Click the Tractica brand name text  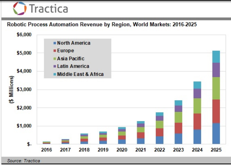coord(48,9)
